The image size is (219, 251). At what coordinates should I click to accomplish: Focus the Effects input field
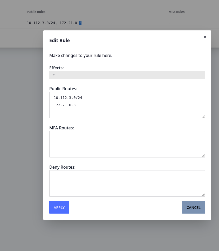(x=127, y=75)
